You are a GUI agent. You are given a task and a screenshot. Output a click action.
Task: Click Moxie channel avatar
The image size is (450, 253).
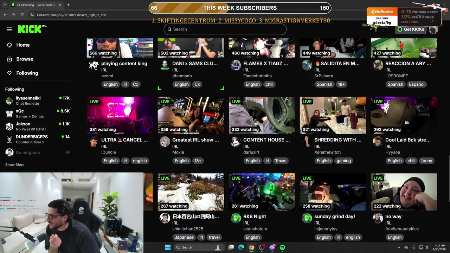[165, 142]
